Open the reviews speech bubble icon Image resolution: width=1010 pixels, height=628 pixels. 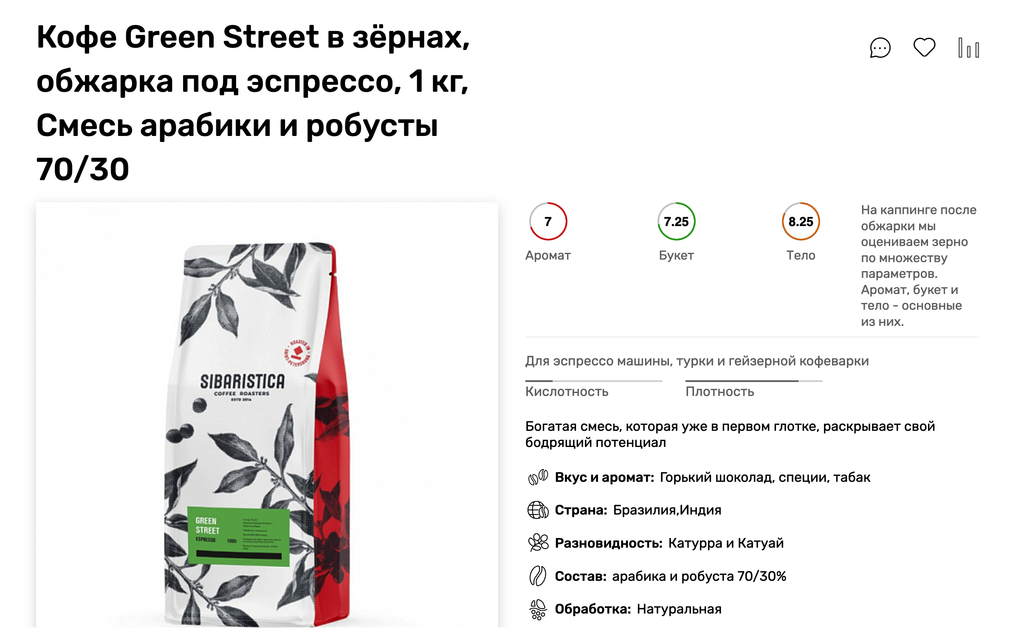(880, 48)
